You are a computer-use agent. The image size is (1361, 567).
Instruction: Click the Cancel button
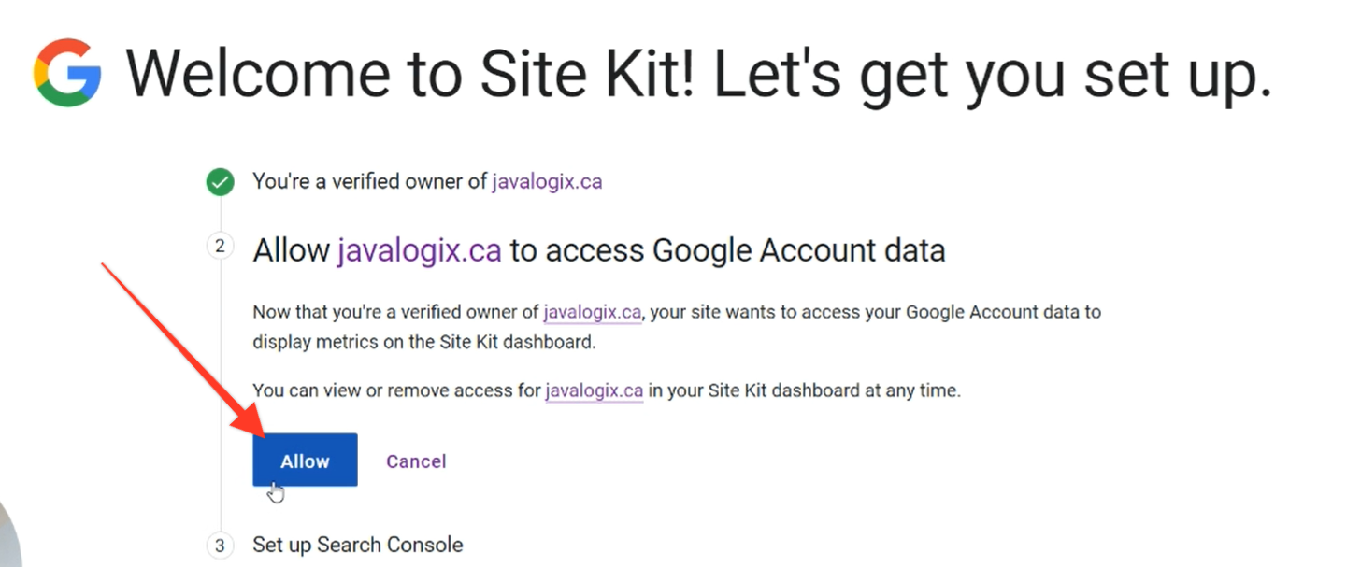[416, 461]
